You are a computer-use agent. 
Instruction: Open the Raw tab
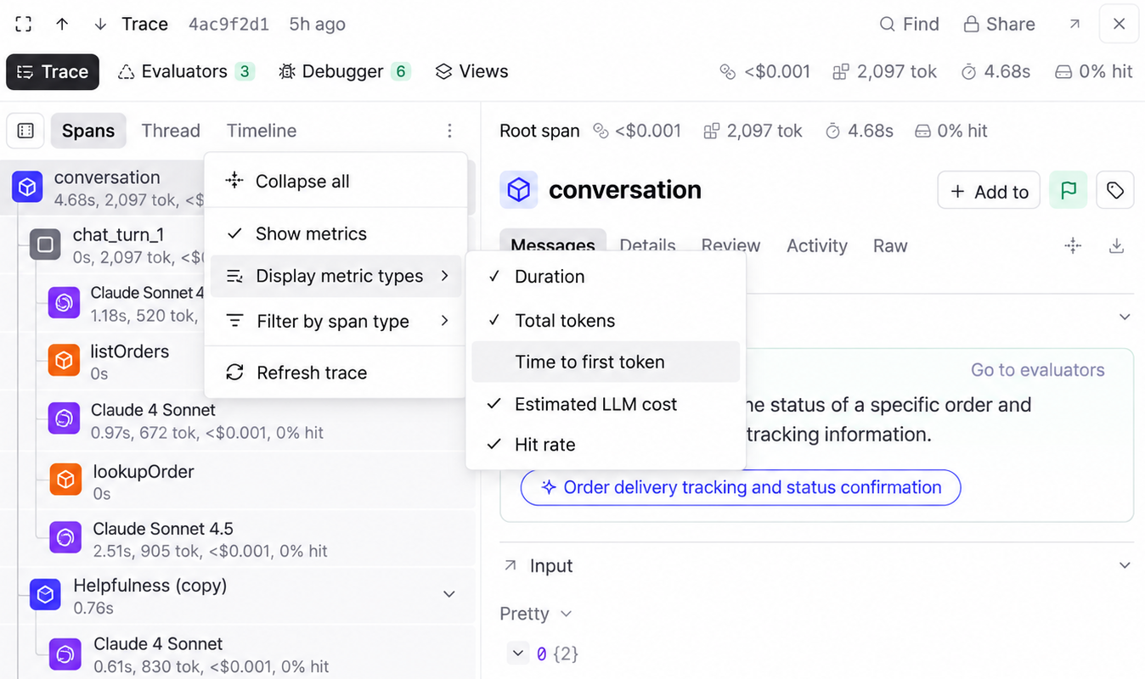click(x=890, y=245)
